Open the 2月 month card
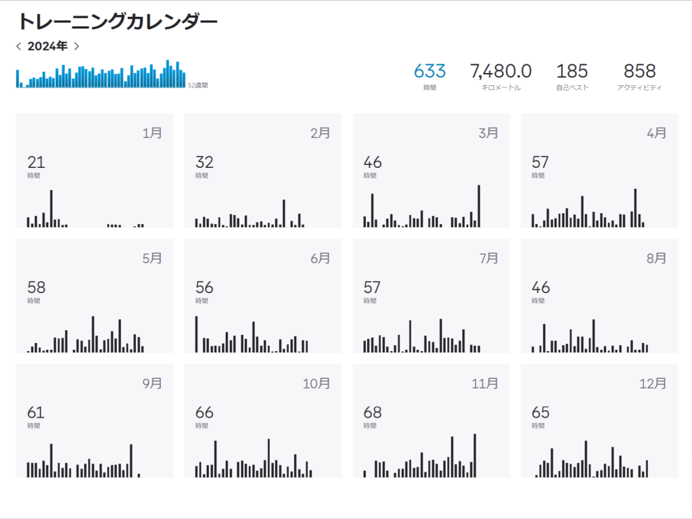Screen dimensions: 692x519 click(x=262, y=172)
